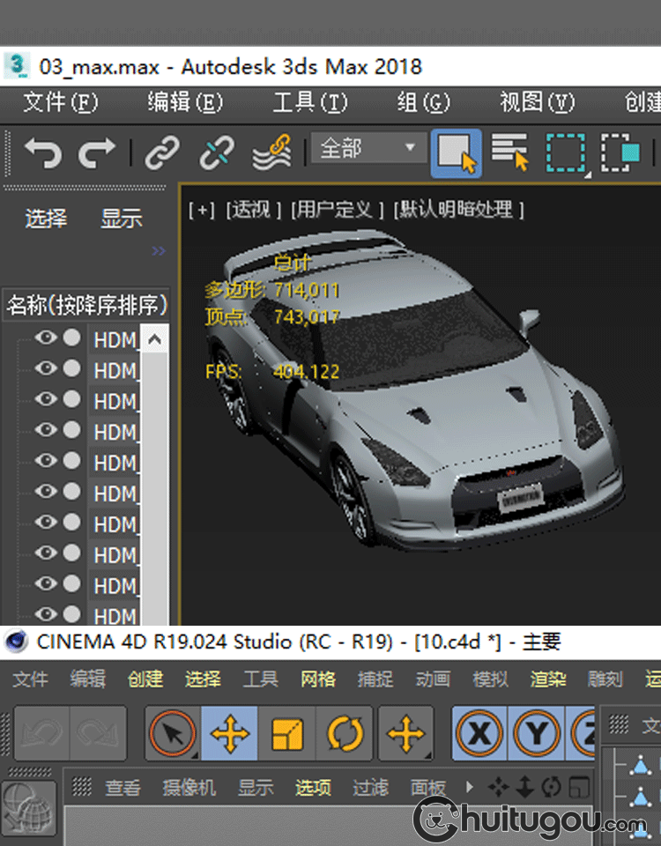Toggle Window/Crossing selection mode
Screen dimensions: 661x846
click(x=620, y=152)
